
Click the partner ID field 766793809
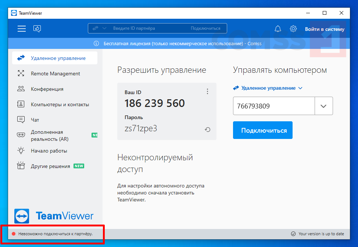(274, 106)
